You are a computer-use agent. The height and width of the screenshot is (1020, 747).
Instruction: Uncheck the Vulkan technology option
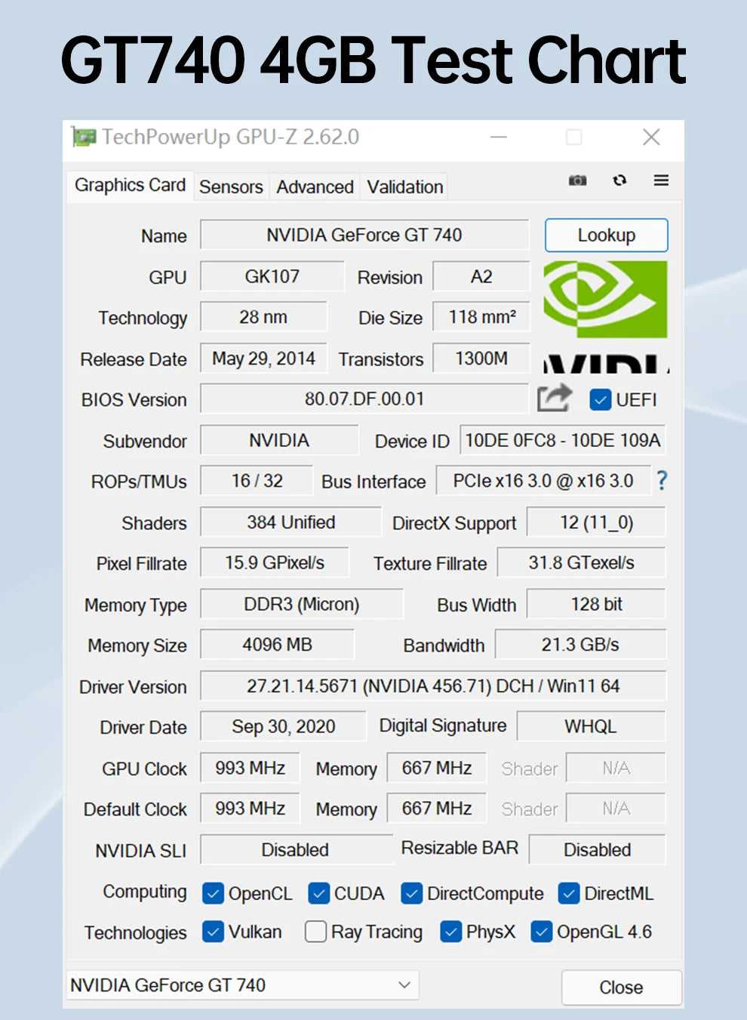(213, 932)
